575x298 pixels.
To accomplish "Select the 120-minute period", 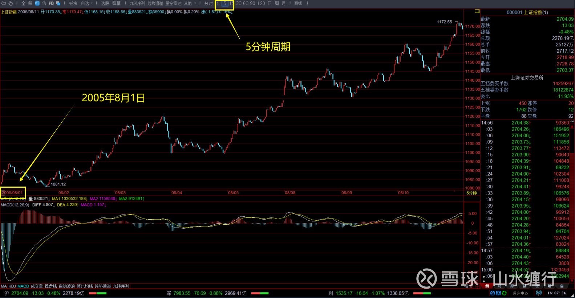I will tap(261, 3).
